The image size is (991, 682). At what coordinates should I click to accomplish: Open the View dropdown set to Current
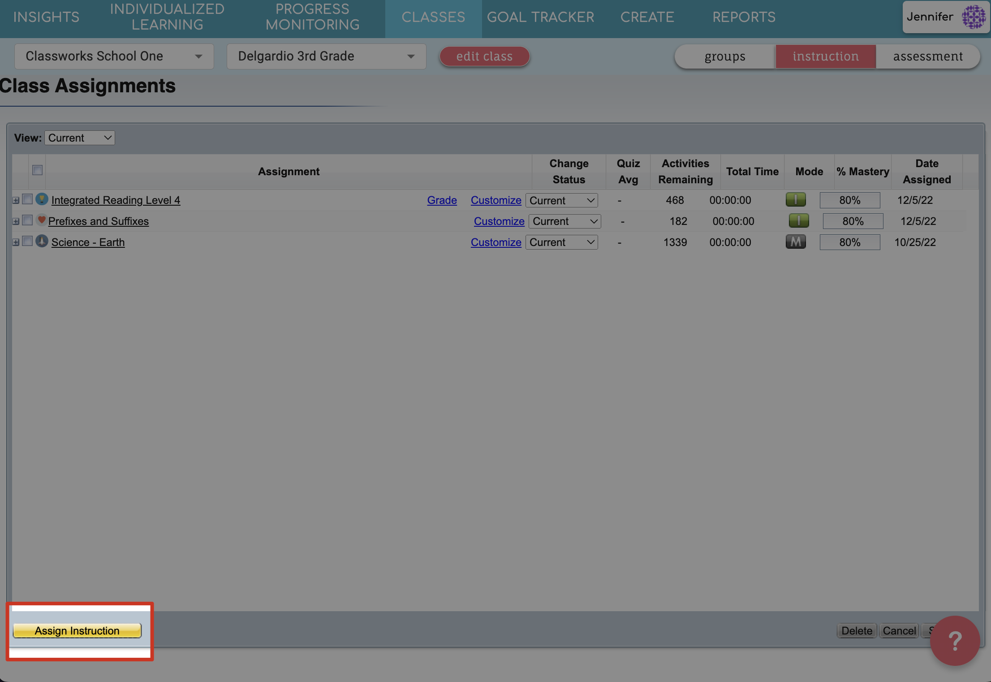[x=80, y=138]
